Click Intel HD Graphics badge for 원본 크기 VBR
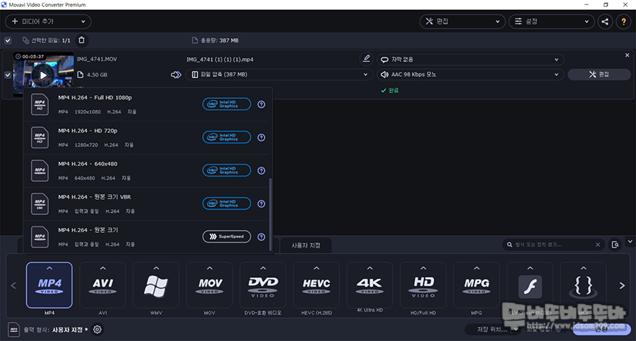The width and height of the screenshot is (636, 341). pyautogui.click(x=226, y=203)
